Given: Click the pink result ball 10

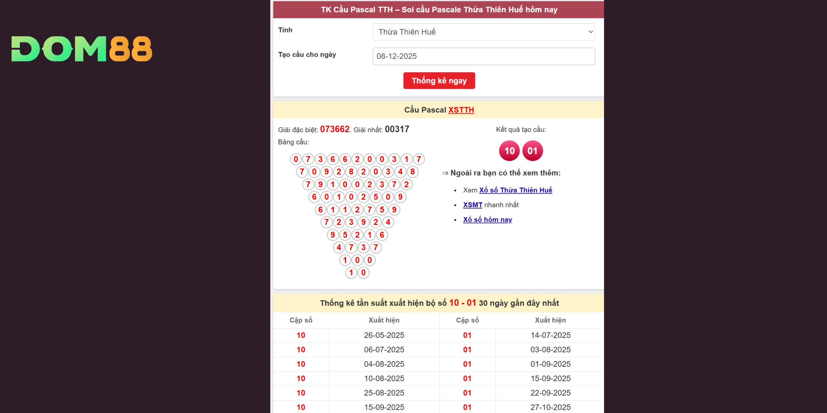Looking at the screenshot, I should tap(509, 151).
